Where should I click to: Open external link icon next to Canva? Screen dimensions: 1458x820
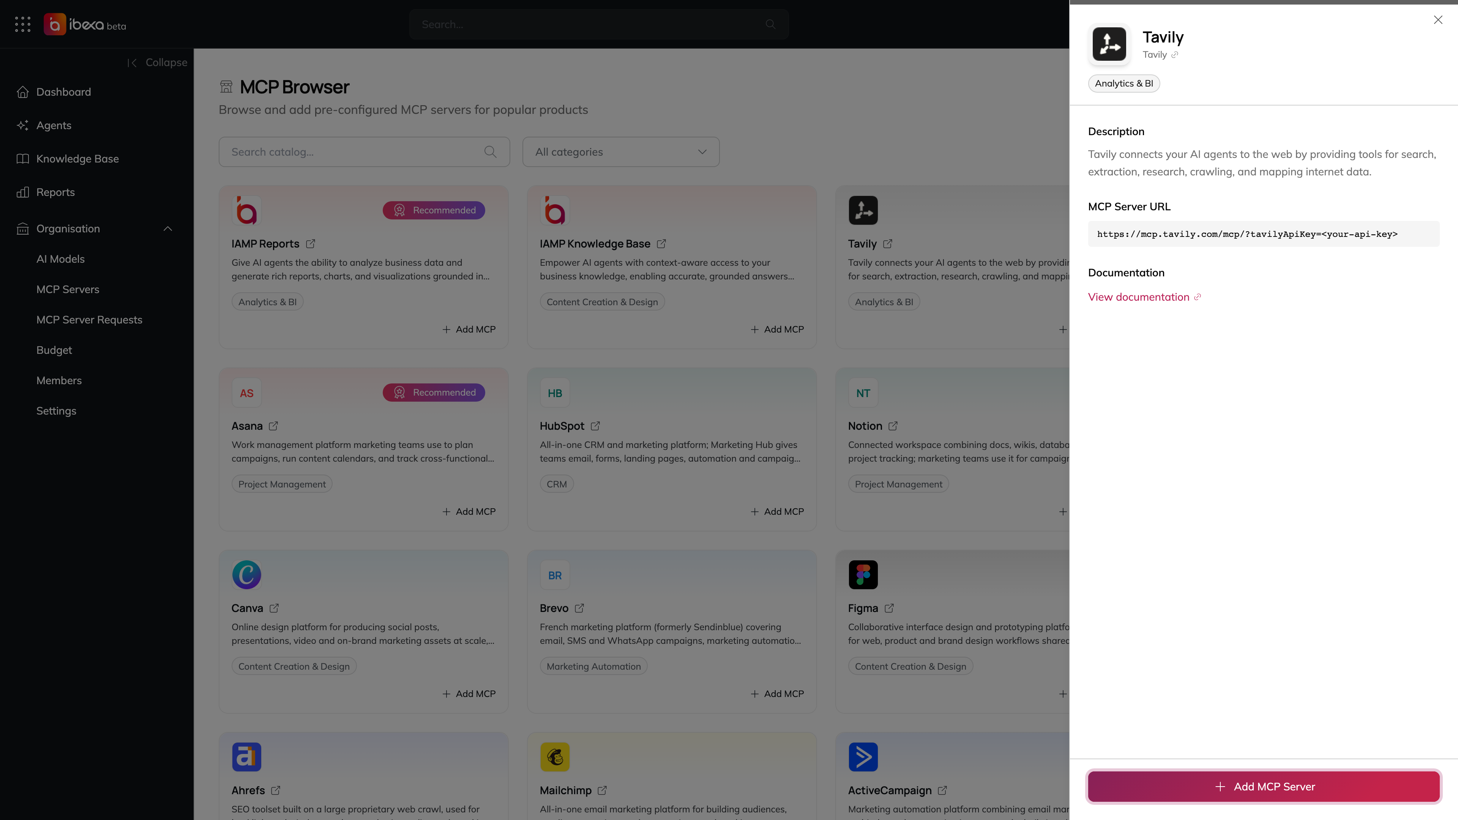point(274,608)
